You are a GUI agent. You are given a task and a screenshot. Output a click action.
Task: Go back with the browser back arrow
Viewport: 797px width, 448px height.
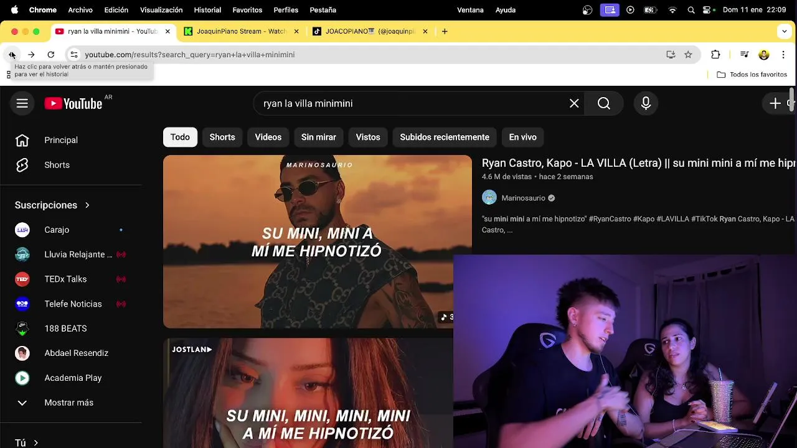[x=12, y=55]
